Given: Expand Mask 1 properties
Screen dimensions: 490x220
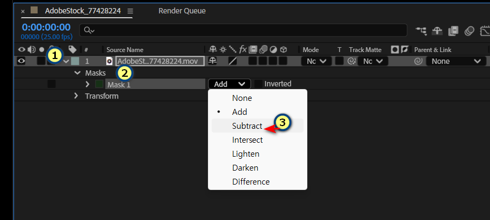Looking at the screenshot, I should coord(88,84).
